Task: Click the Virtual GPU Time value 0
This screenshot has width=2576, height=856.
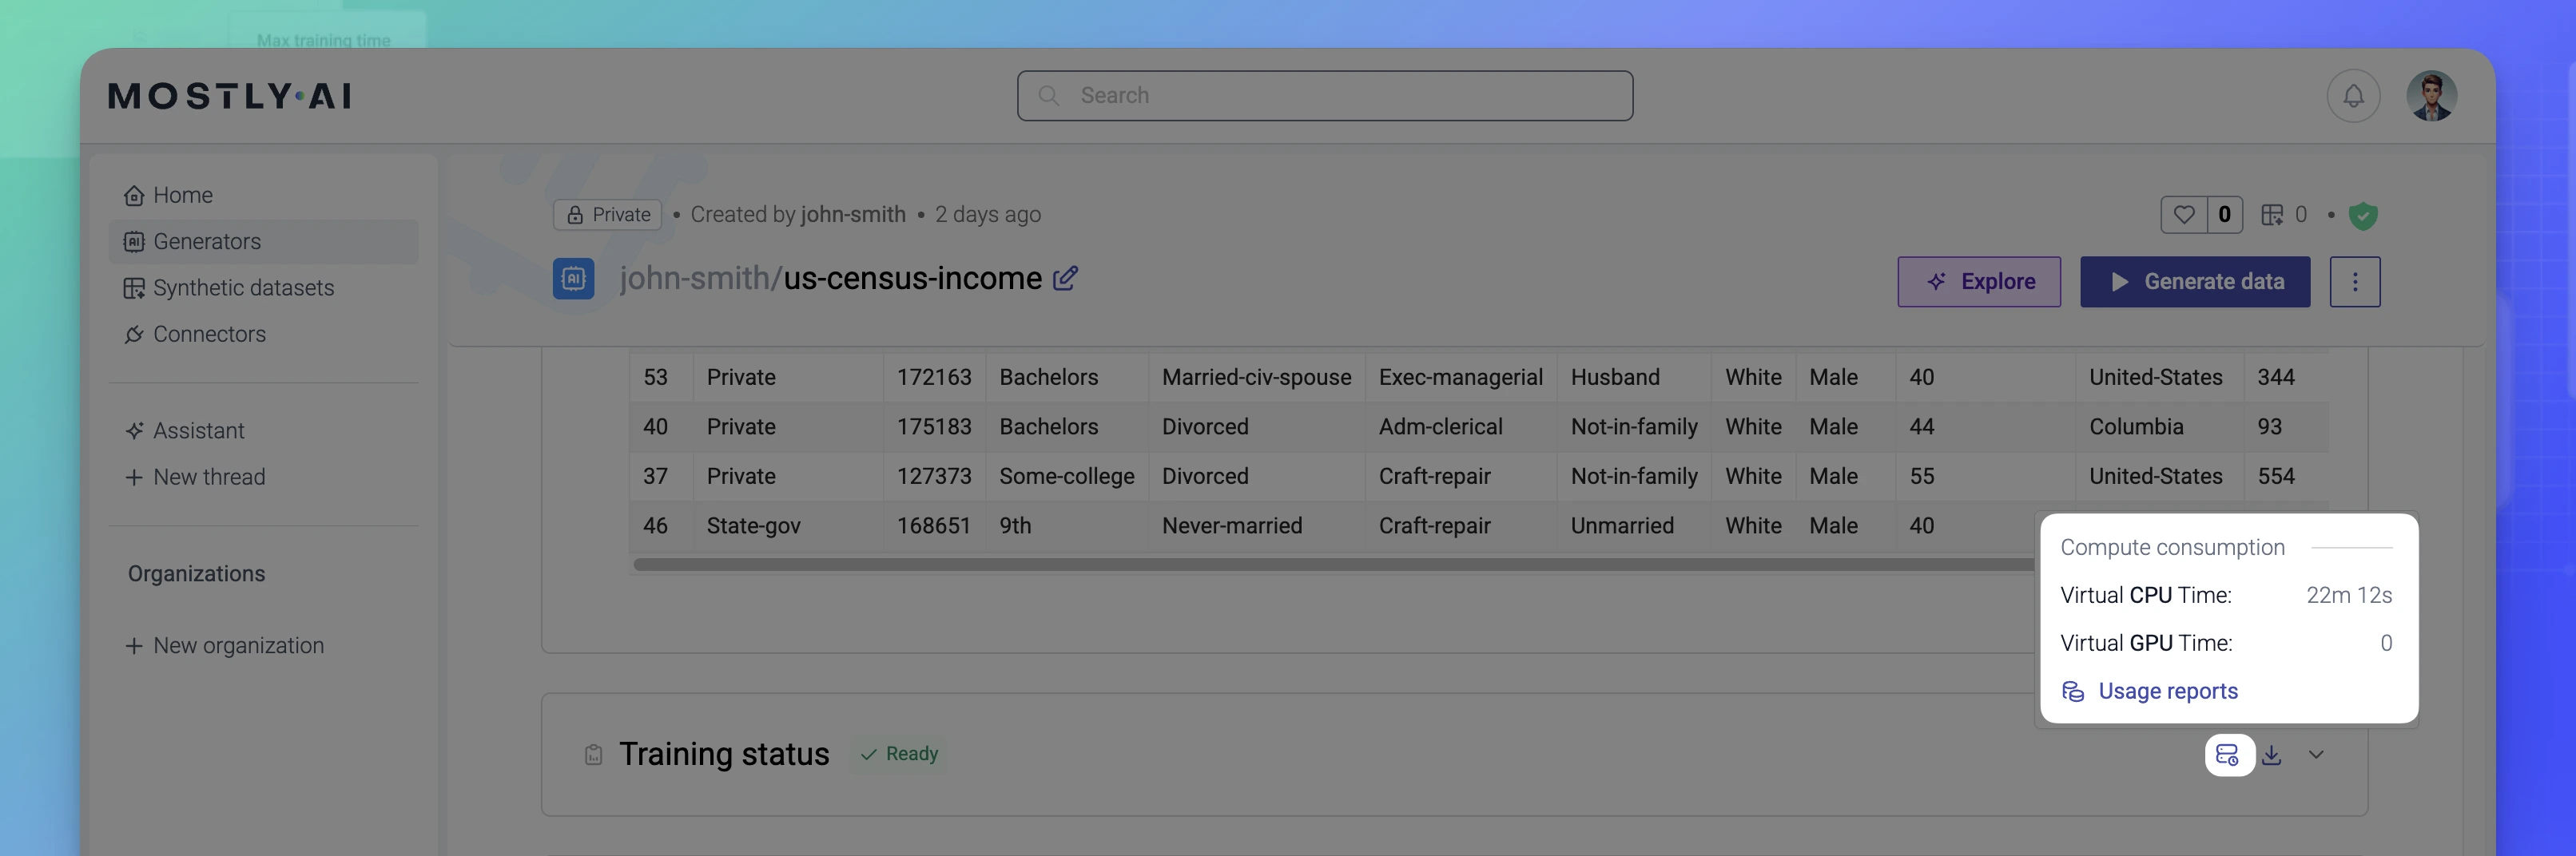Action: point(2385,644)
